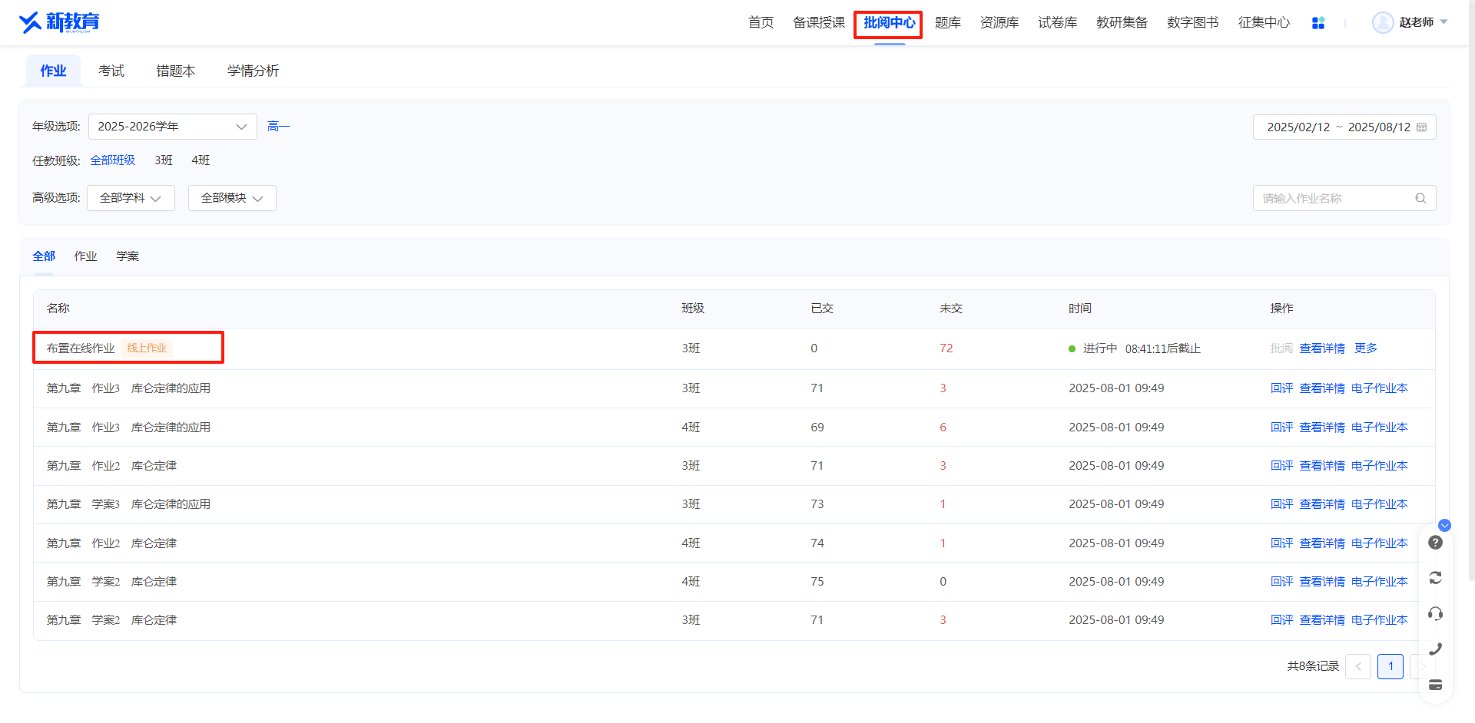Open the headset customer service icon
The height and width of the screenshot is (723, 1475).
tap(1435, 613)
